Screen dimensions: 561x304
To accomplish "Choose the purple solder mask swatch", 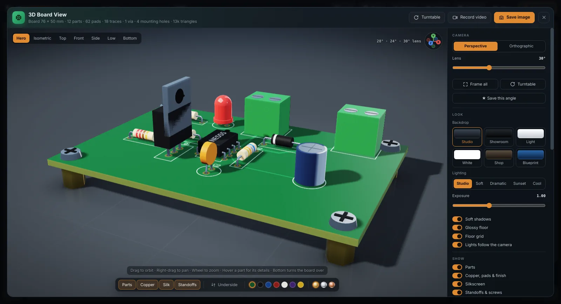I will (x=292, y=285).
